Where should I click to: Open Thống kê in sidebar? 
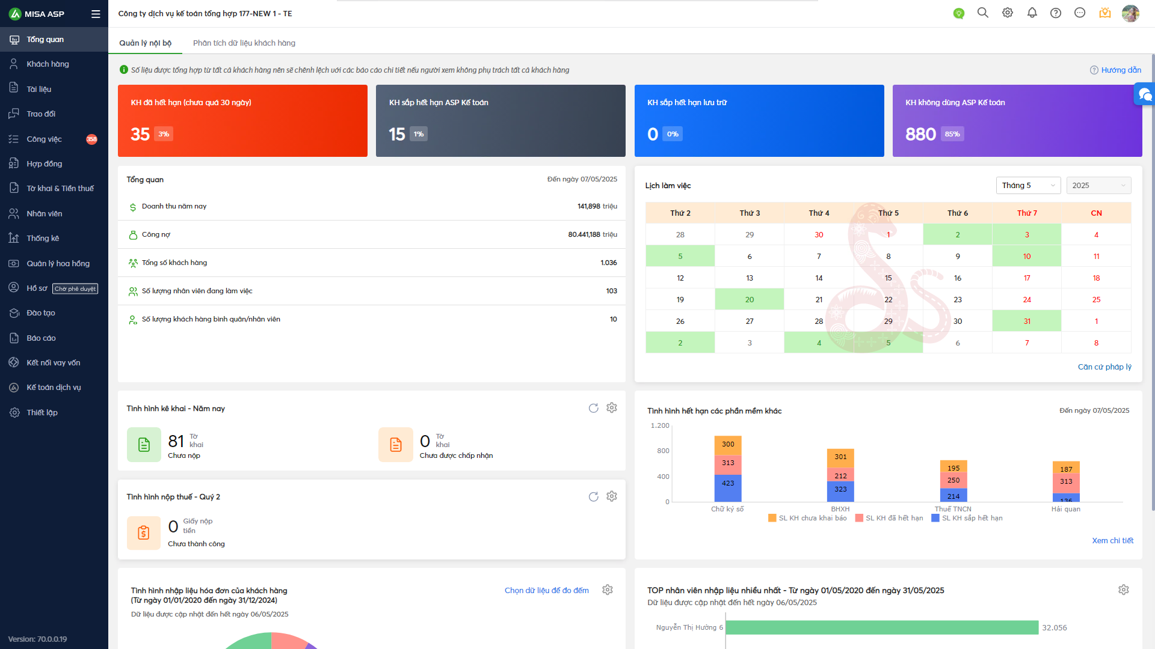(x=54, y=239)
